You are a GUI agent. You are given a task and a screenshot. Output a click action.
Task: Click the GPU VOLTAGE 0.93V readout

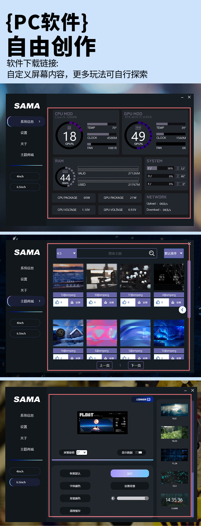pyautogui.click(x=120, y=210)
